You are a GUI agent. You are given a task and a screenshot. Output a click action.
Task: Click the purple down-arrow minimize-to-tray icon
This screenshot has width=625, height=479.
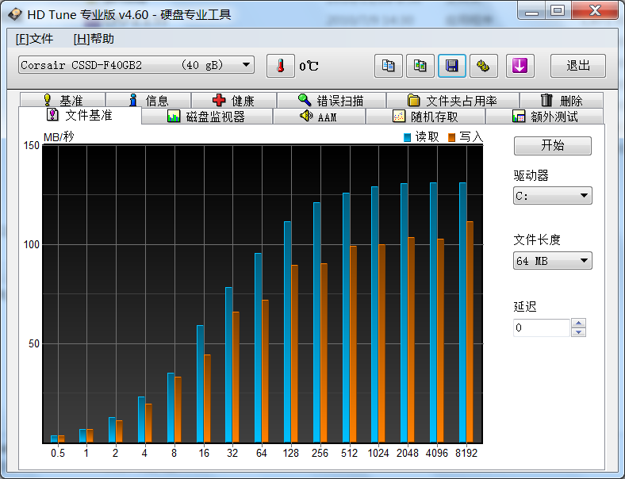pos(520,66)
